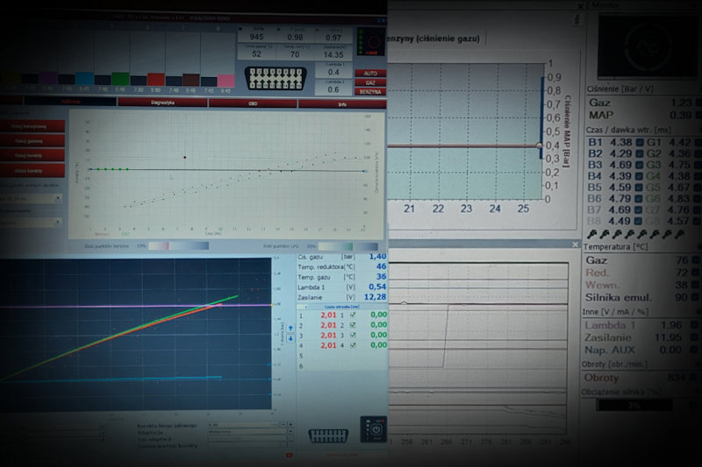Click the fifth injector icon in the Monitor panel
702x467 pixels.
coord(642,234)
